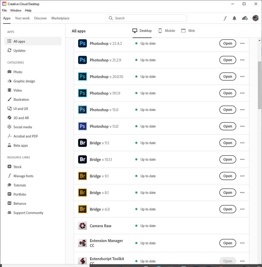The image size is (262, 267).
Task: Click the Bridge v 10.1.1 app icon
Action: tap(82, 159)
